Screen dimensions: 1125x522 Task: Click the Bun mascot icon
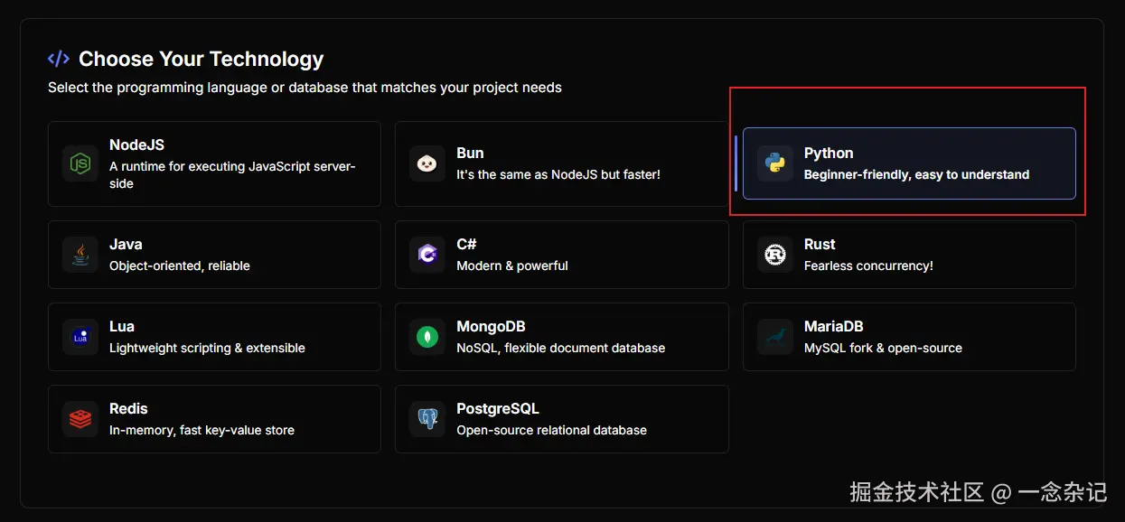pyautogui.click(x=427, y=164)
